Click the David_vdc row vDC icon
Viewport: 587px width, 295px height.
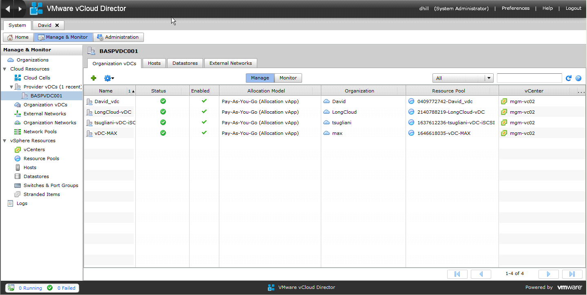(x=90, y=101)
